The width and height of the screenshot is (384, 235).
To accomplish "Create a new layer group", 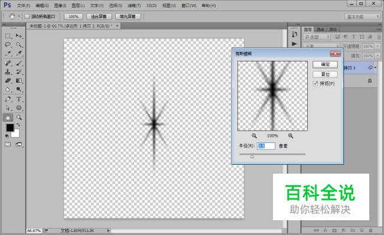I will [353, 230].
